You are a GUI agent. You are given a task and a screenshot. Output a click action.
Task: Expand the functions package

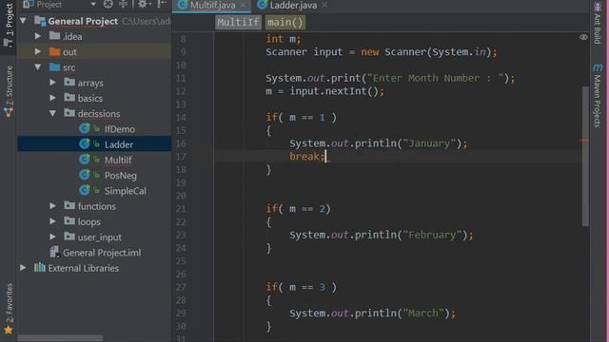53,206
